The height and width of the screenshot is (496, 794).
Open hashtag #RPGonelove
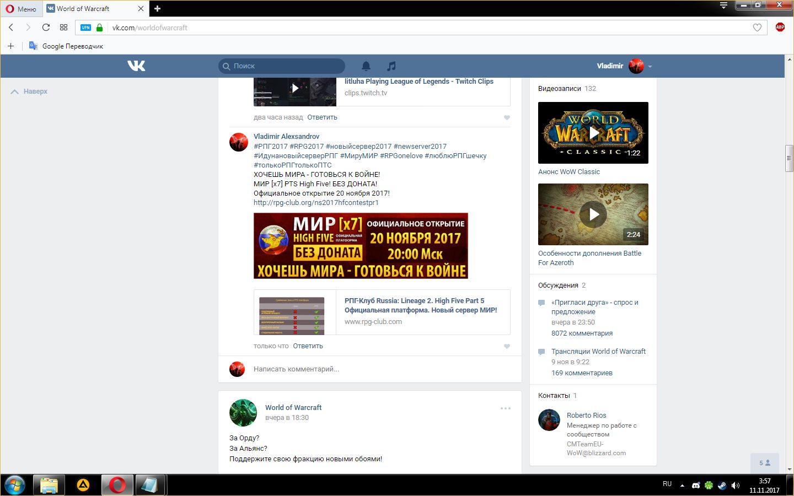[x=401, y=156]
